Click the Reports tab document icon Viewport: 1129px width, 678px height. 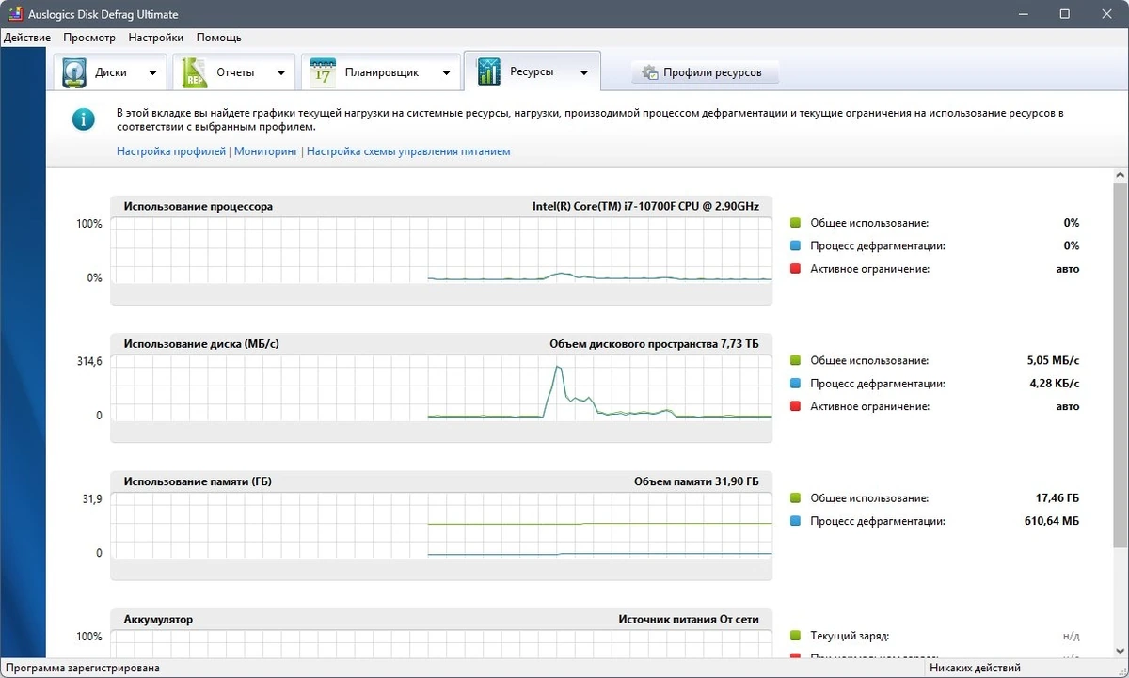tap(195, 72)
